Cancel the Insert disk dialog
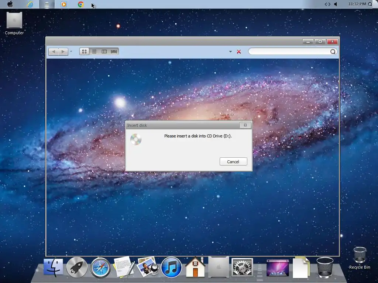 click(x=233, y=161)
